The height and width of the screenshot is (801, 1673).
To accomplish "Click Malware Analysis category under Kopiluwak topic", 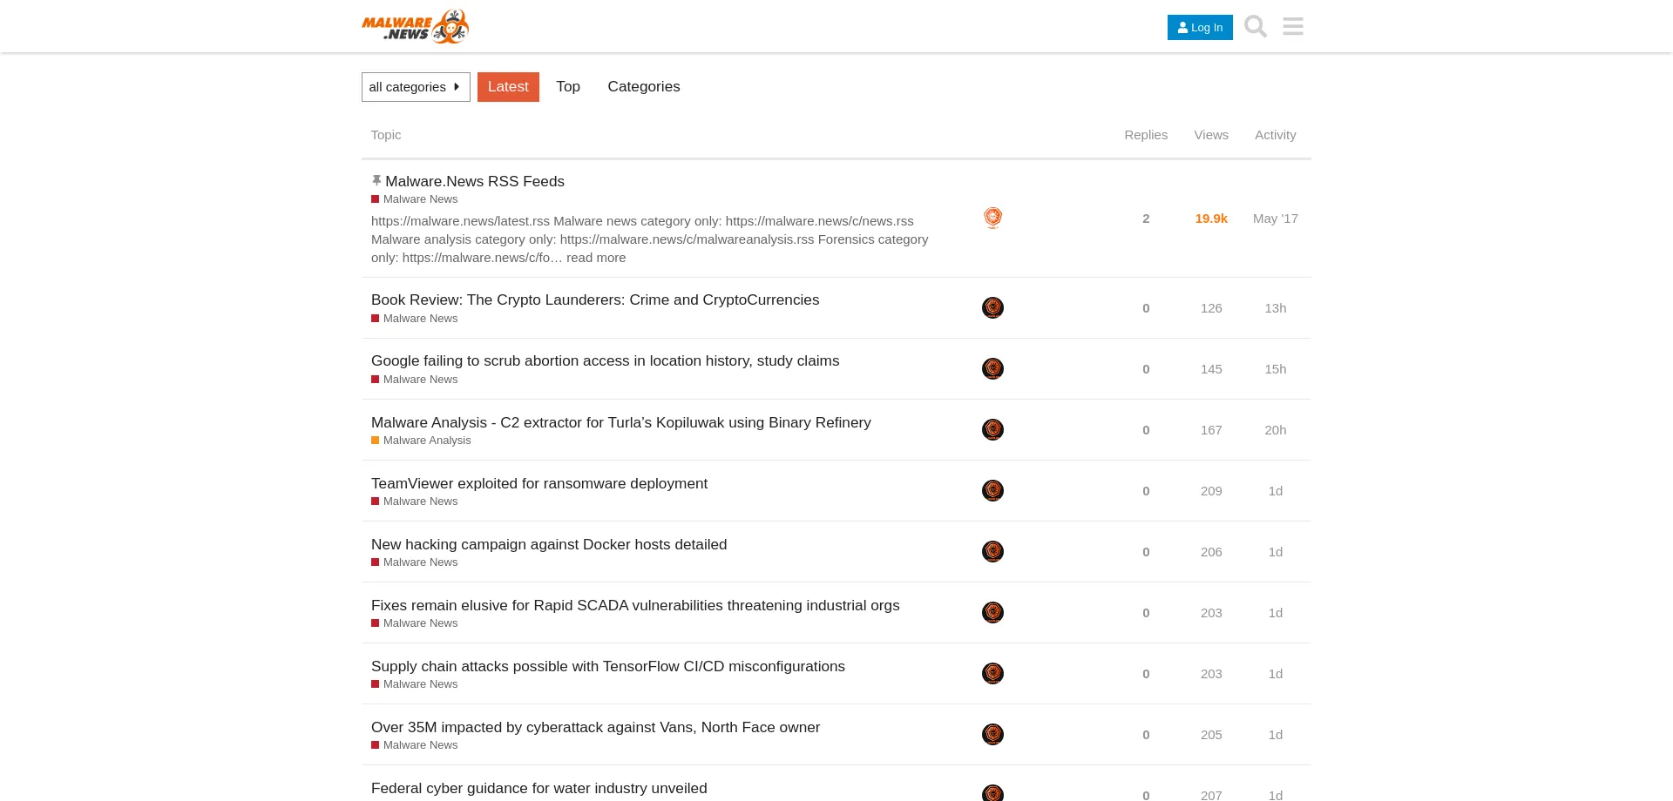I will coord(421,441).
